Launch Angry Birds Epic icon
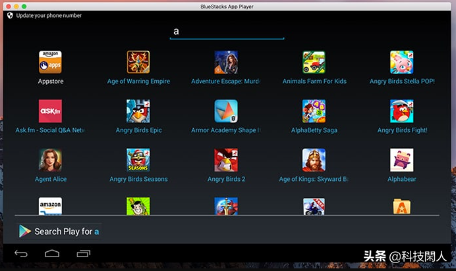The height and width of the screenshot is (271, 456). point(138,111)
